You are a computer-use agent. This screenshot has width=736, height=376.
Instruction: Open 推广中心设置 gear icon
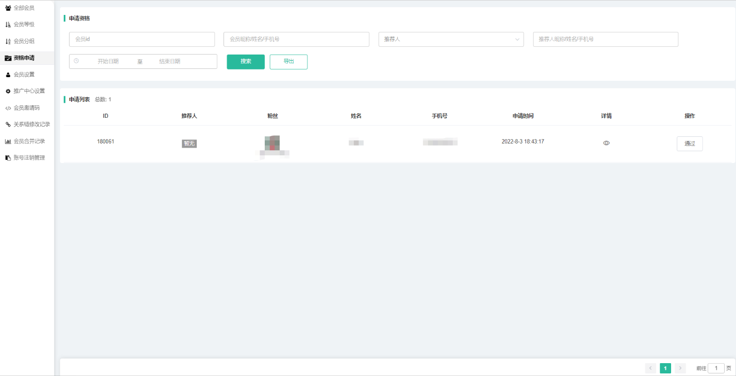[x=8, y=91]
